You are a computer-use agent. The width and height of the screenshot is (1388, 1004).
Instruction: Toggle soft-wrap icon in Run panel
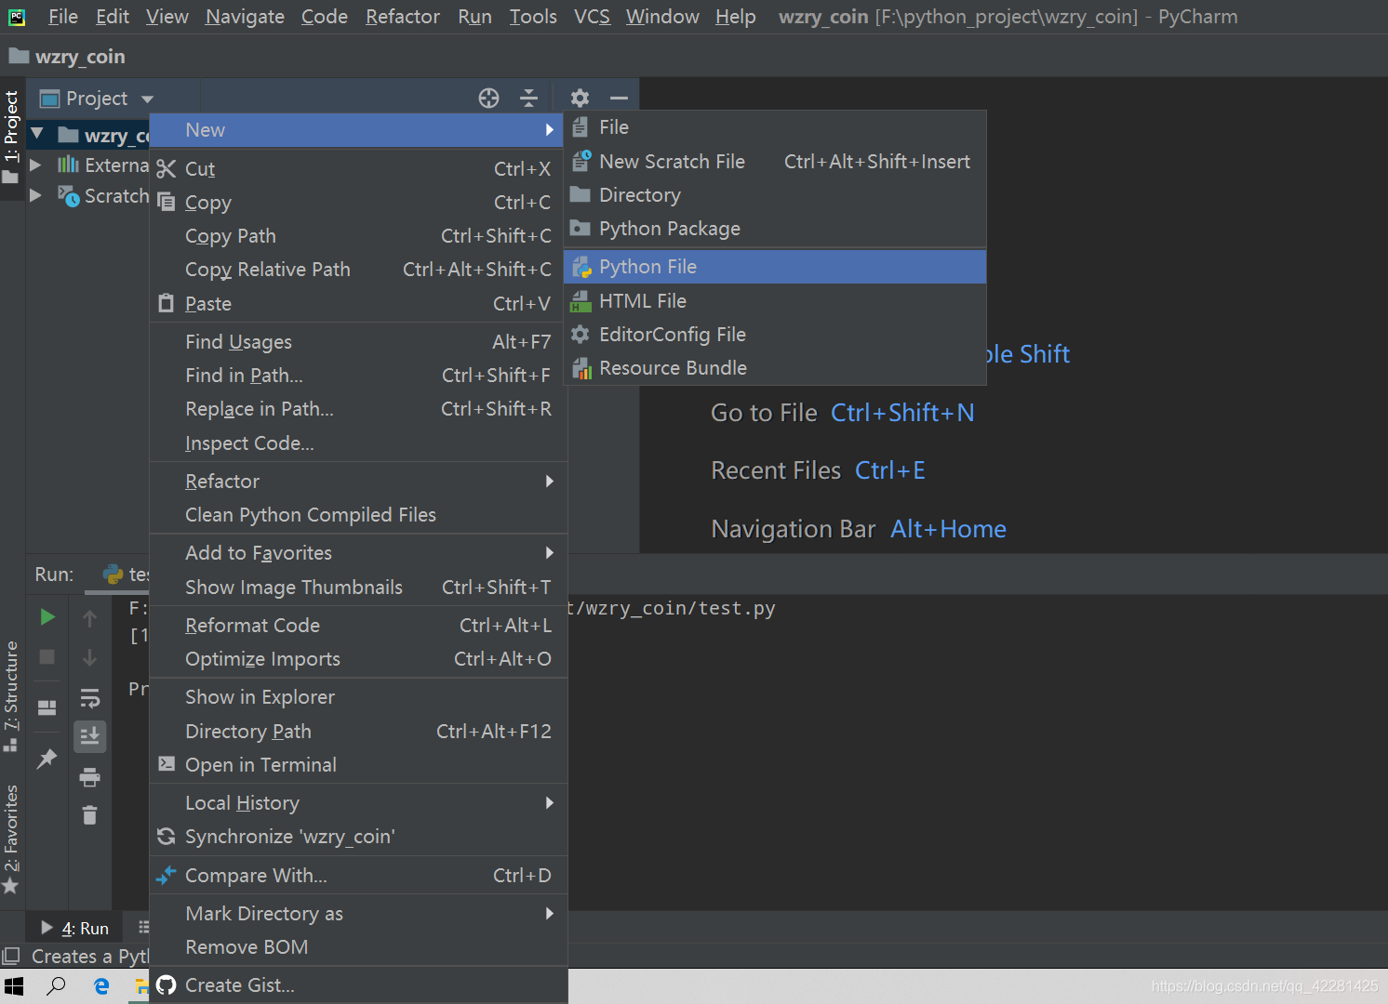[x=89, y=697]
